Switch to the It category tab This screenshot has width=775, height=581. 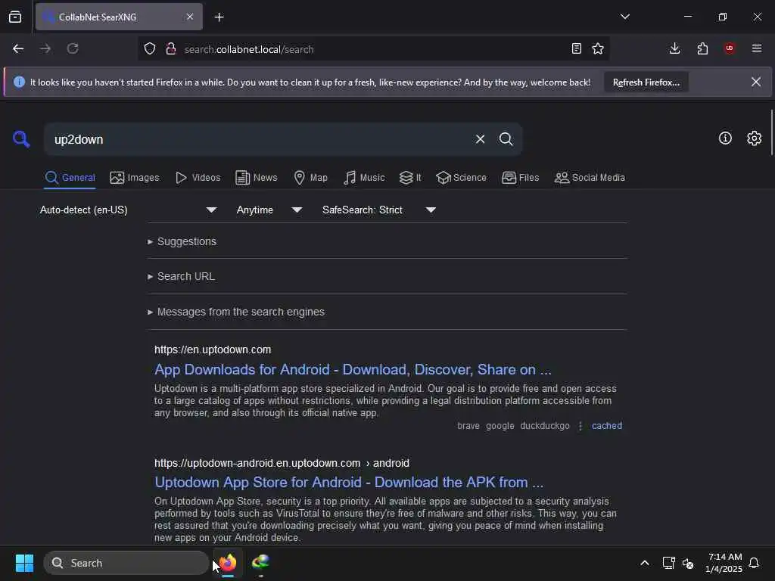coord(410,177)
